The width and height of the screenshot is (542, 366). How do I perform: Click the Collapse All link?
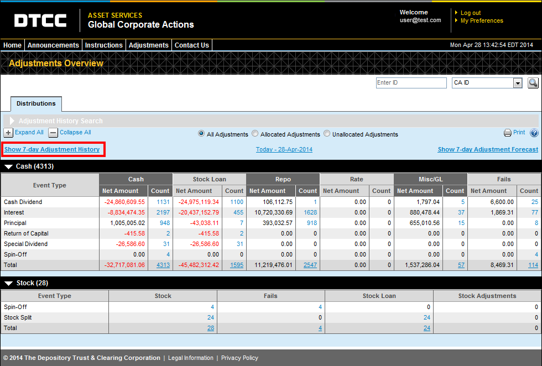pyautogui.click(x=75, y=132)
